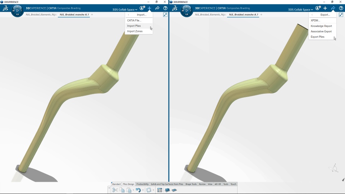Click the Undo arrow icon
This screenshot has width=345, height=194.
click(138, 190)
